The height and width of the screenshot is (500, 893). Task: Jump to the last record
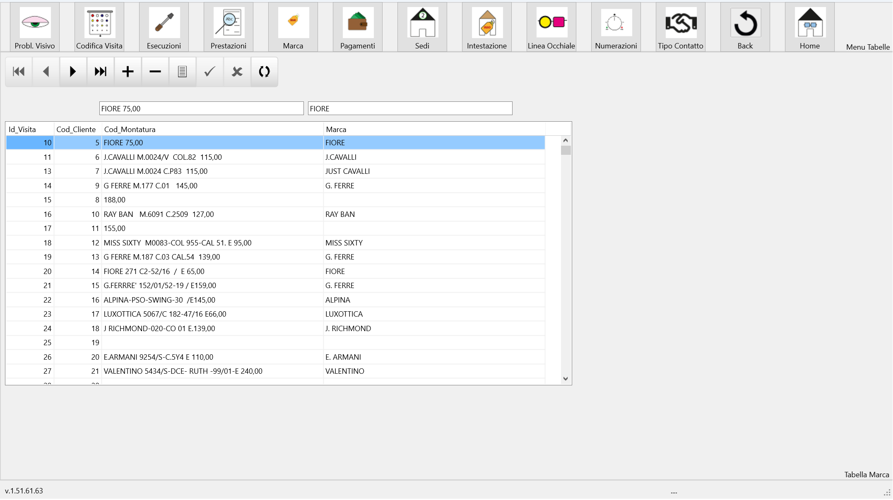point(101,72)
